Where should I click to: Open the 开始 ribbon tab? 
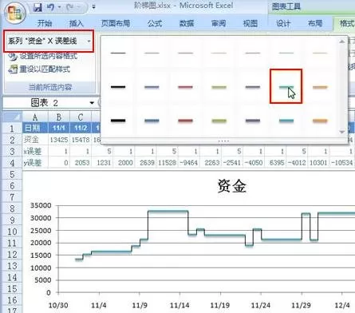45,23
